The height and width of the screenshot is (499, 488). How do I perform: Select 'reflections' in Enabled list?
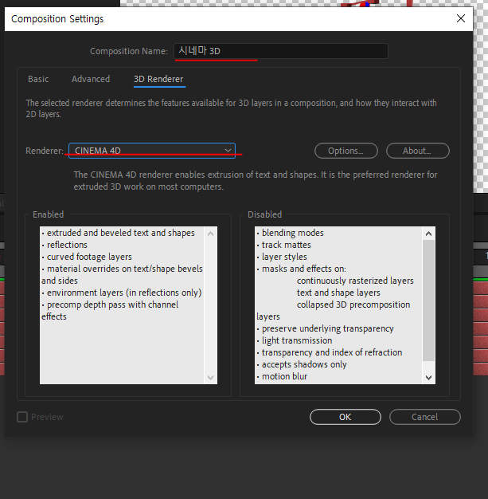pyautogui.click(x=67, y=245)
